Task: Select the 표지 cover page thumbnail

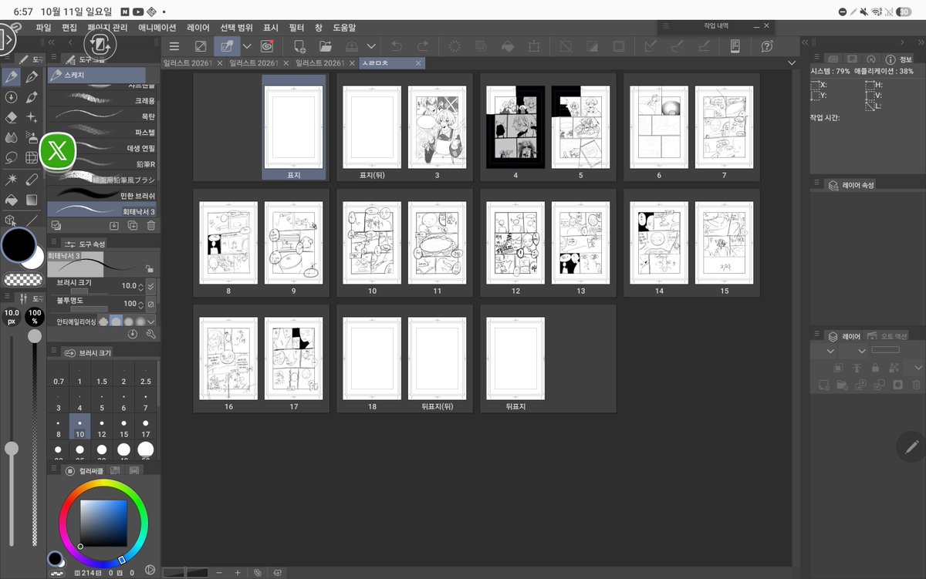Action: (x=293, y=129)
